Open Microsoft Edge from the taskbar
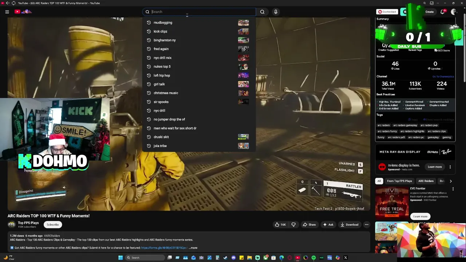Screen dimensions: 466x262 (281, 258)
